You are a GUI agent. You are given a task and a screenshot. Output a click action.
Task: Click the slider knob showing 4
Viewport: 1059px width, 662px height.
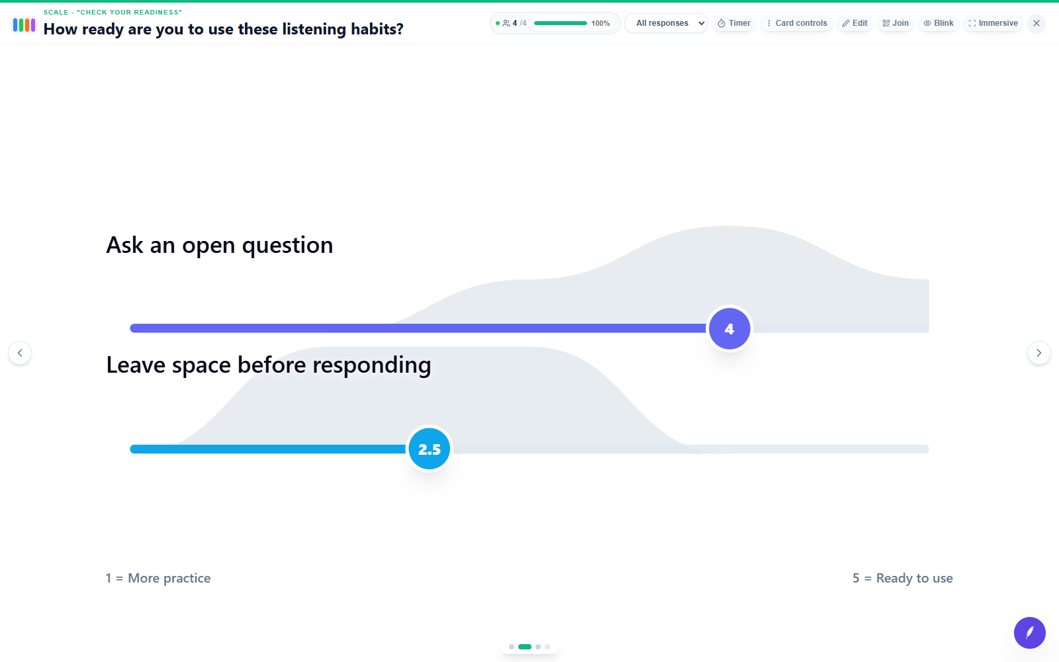tap(729, 329)
